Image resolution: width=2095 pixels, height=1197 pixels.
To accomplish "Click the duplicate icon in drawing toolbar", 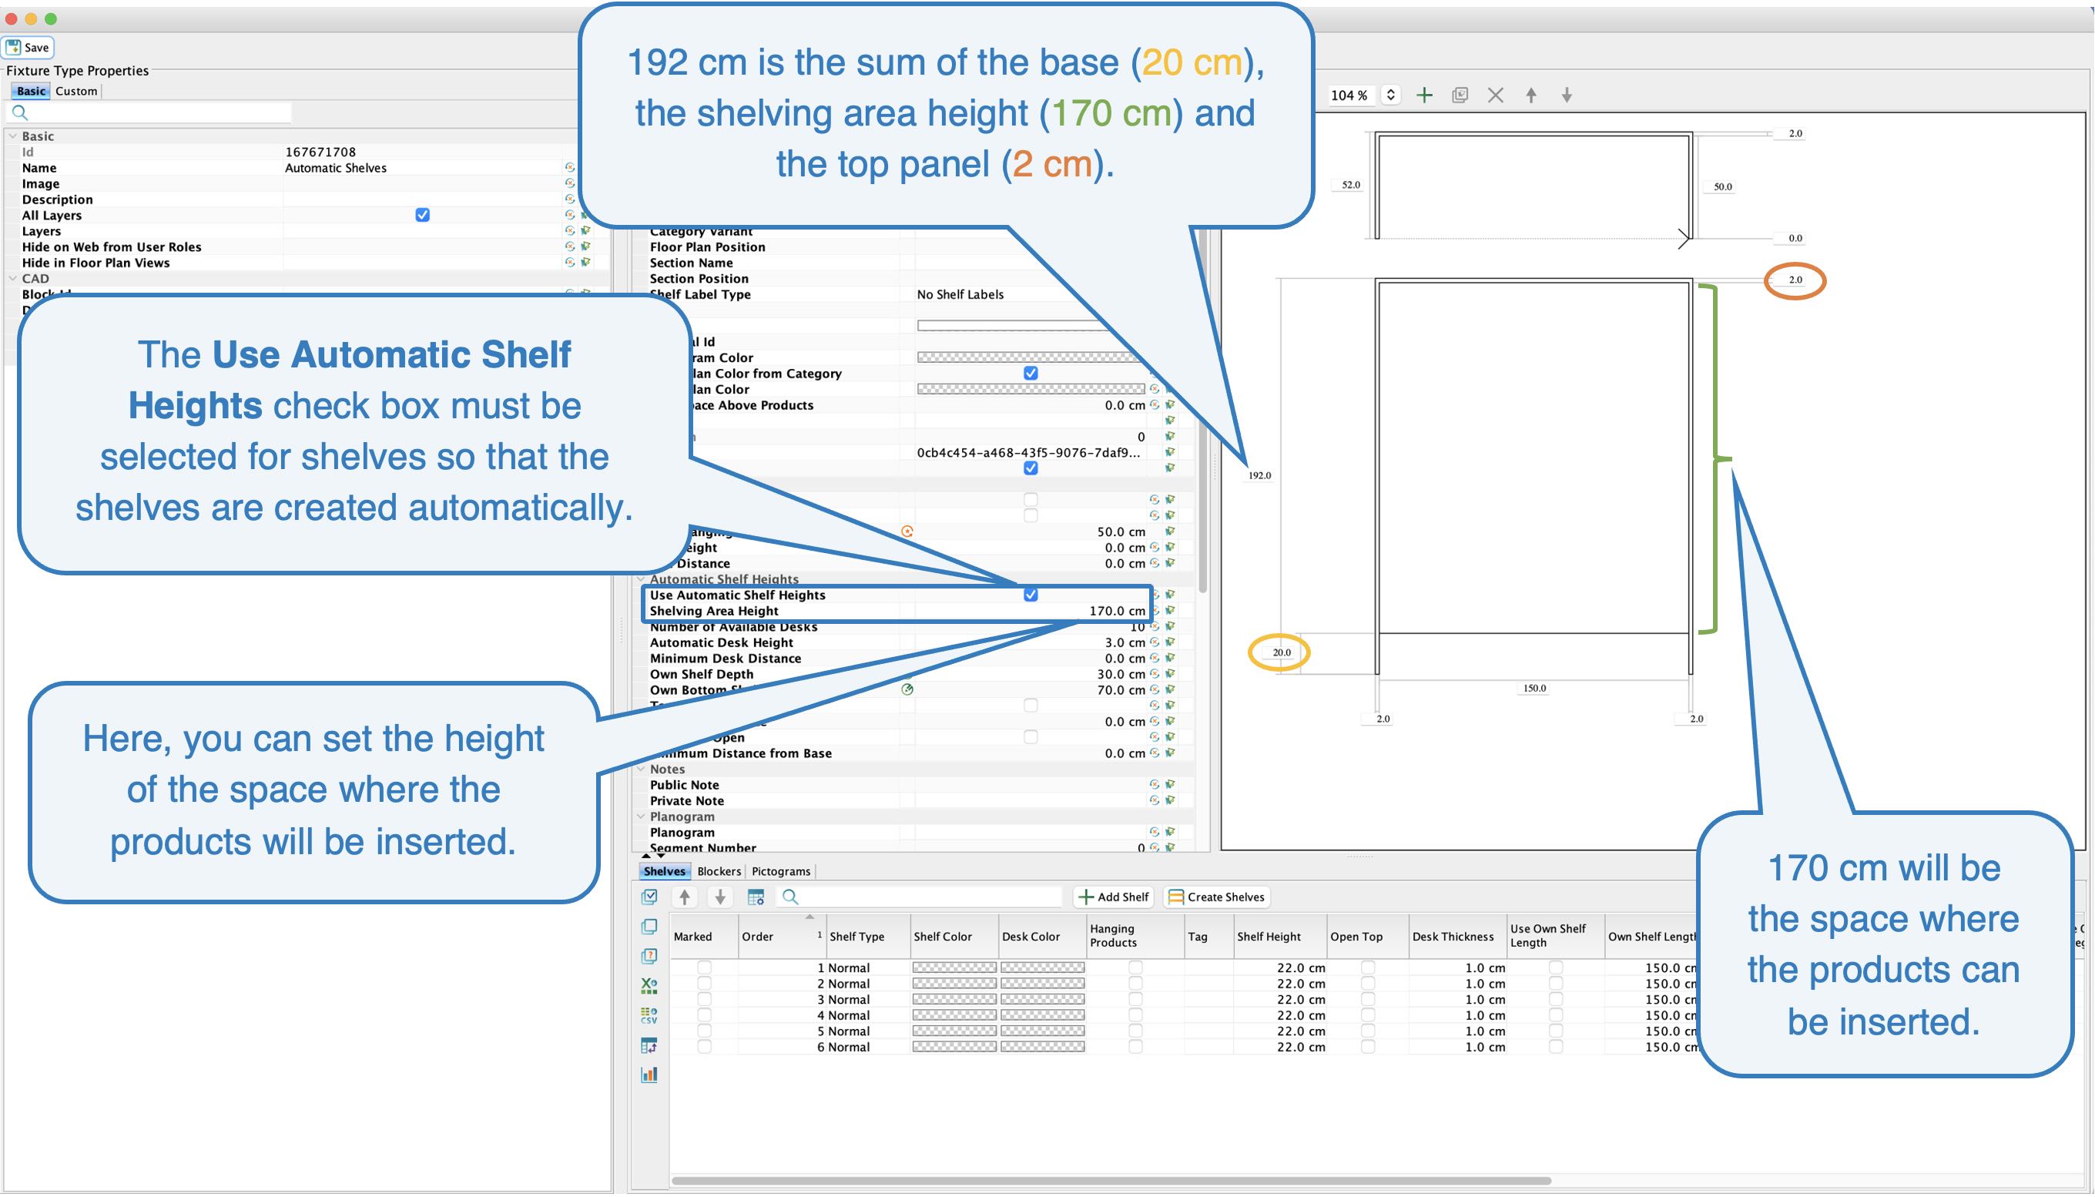I will point(1460,96).
